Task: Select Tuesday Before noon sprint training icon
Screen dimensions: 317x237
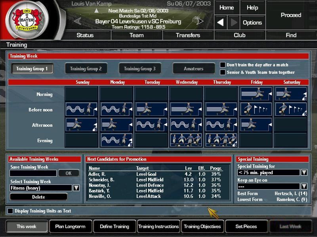Action: click(151, 109)
